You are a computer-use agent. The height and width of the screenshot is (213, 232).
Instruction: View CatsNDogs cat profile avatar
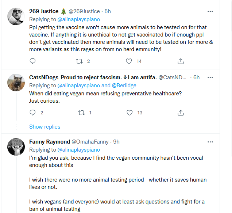point(16,83)
